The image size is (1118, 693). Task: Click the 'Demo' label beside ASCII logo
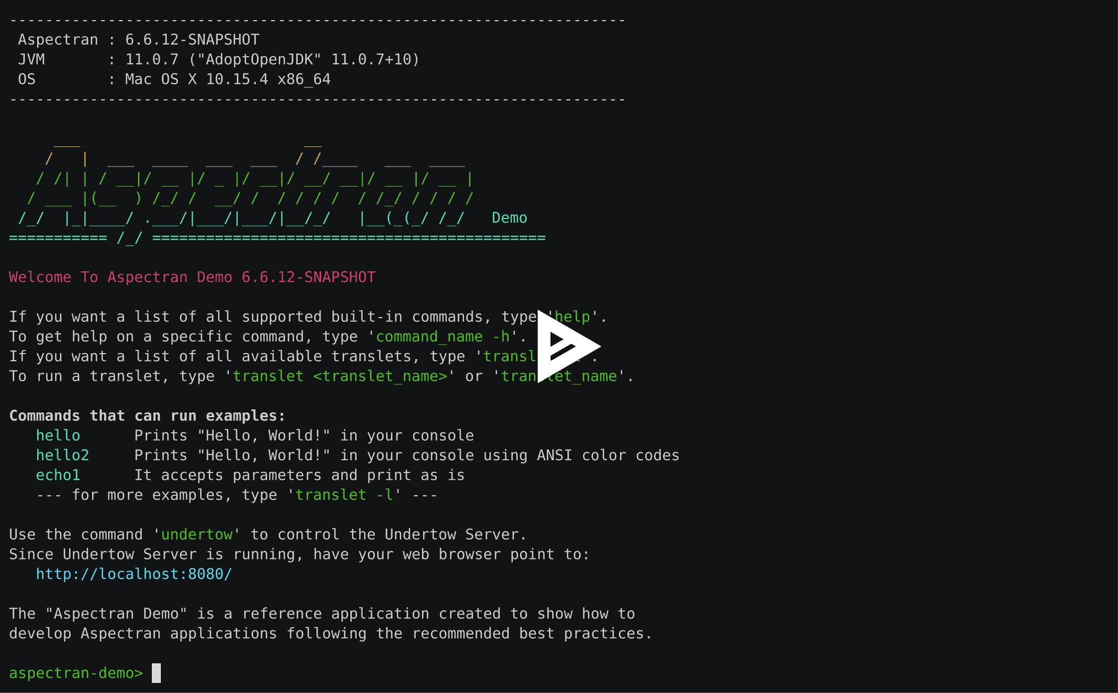pos(510,217)
